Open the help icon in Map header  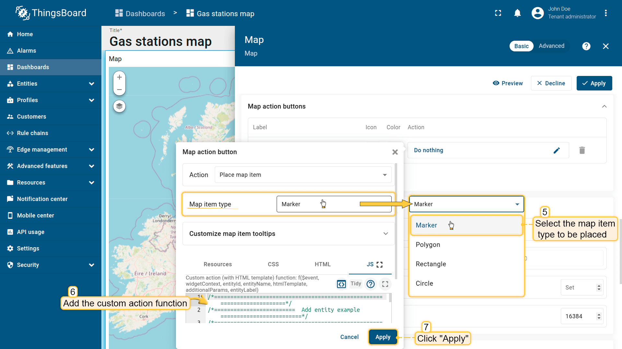tap(586, 46)
